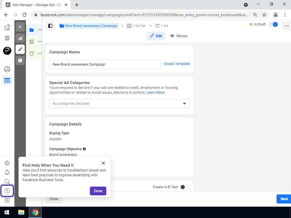Image resolution: width=291 pixels, height=218 pixels.
Task: Open Chrome three-dot menu
Action: [285, 15]
